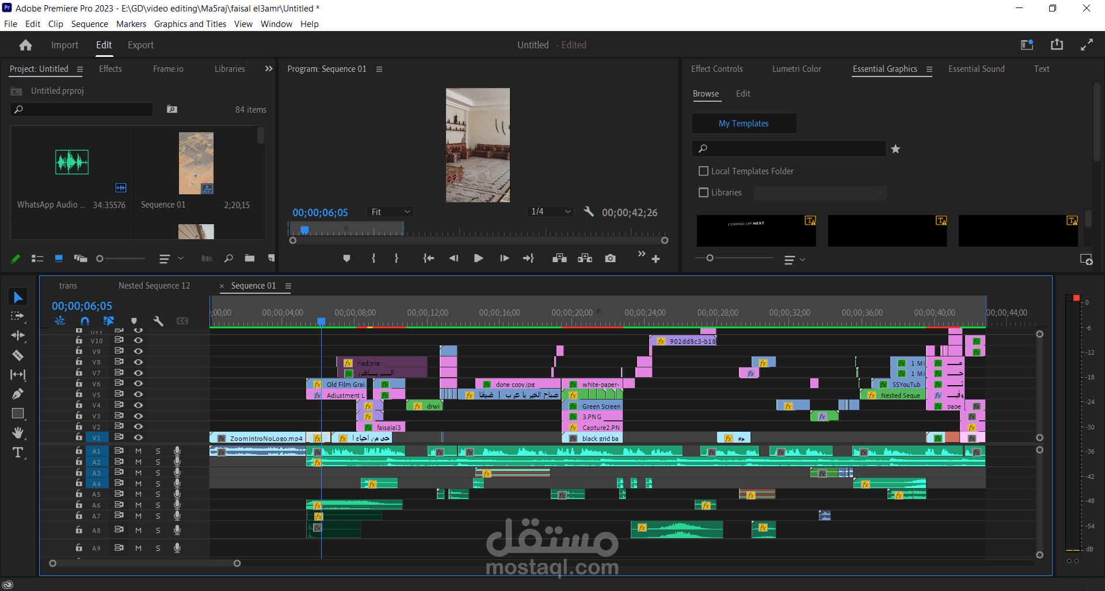Expand hidden Project panel tabs chevron
Viewport: 1105px width, 591px height.
(x=268, y=69)
